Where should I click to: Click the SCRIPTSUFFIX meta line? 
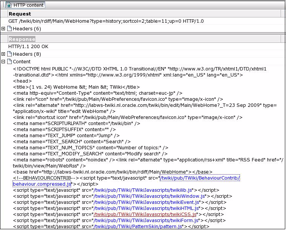[64, 130]
